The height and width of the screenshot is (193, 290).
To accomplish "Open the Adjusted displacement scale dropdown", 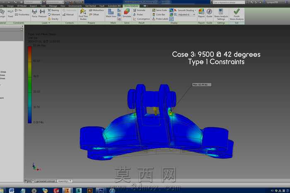I will point(186,15).
